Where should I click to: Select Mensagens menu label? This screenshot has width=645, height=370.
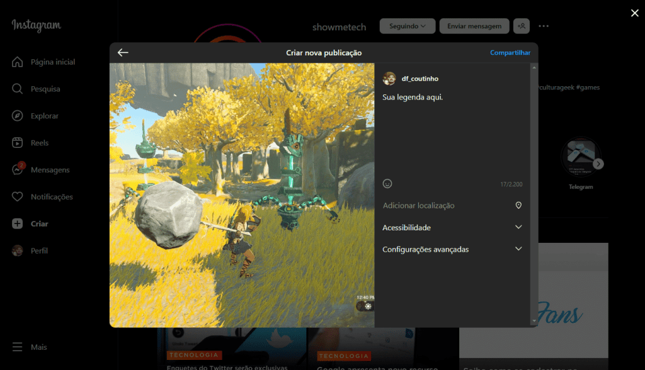(50, 170)
